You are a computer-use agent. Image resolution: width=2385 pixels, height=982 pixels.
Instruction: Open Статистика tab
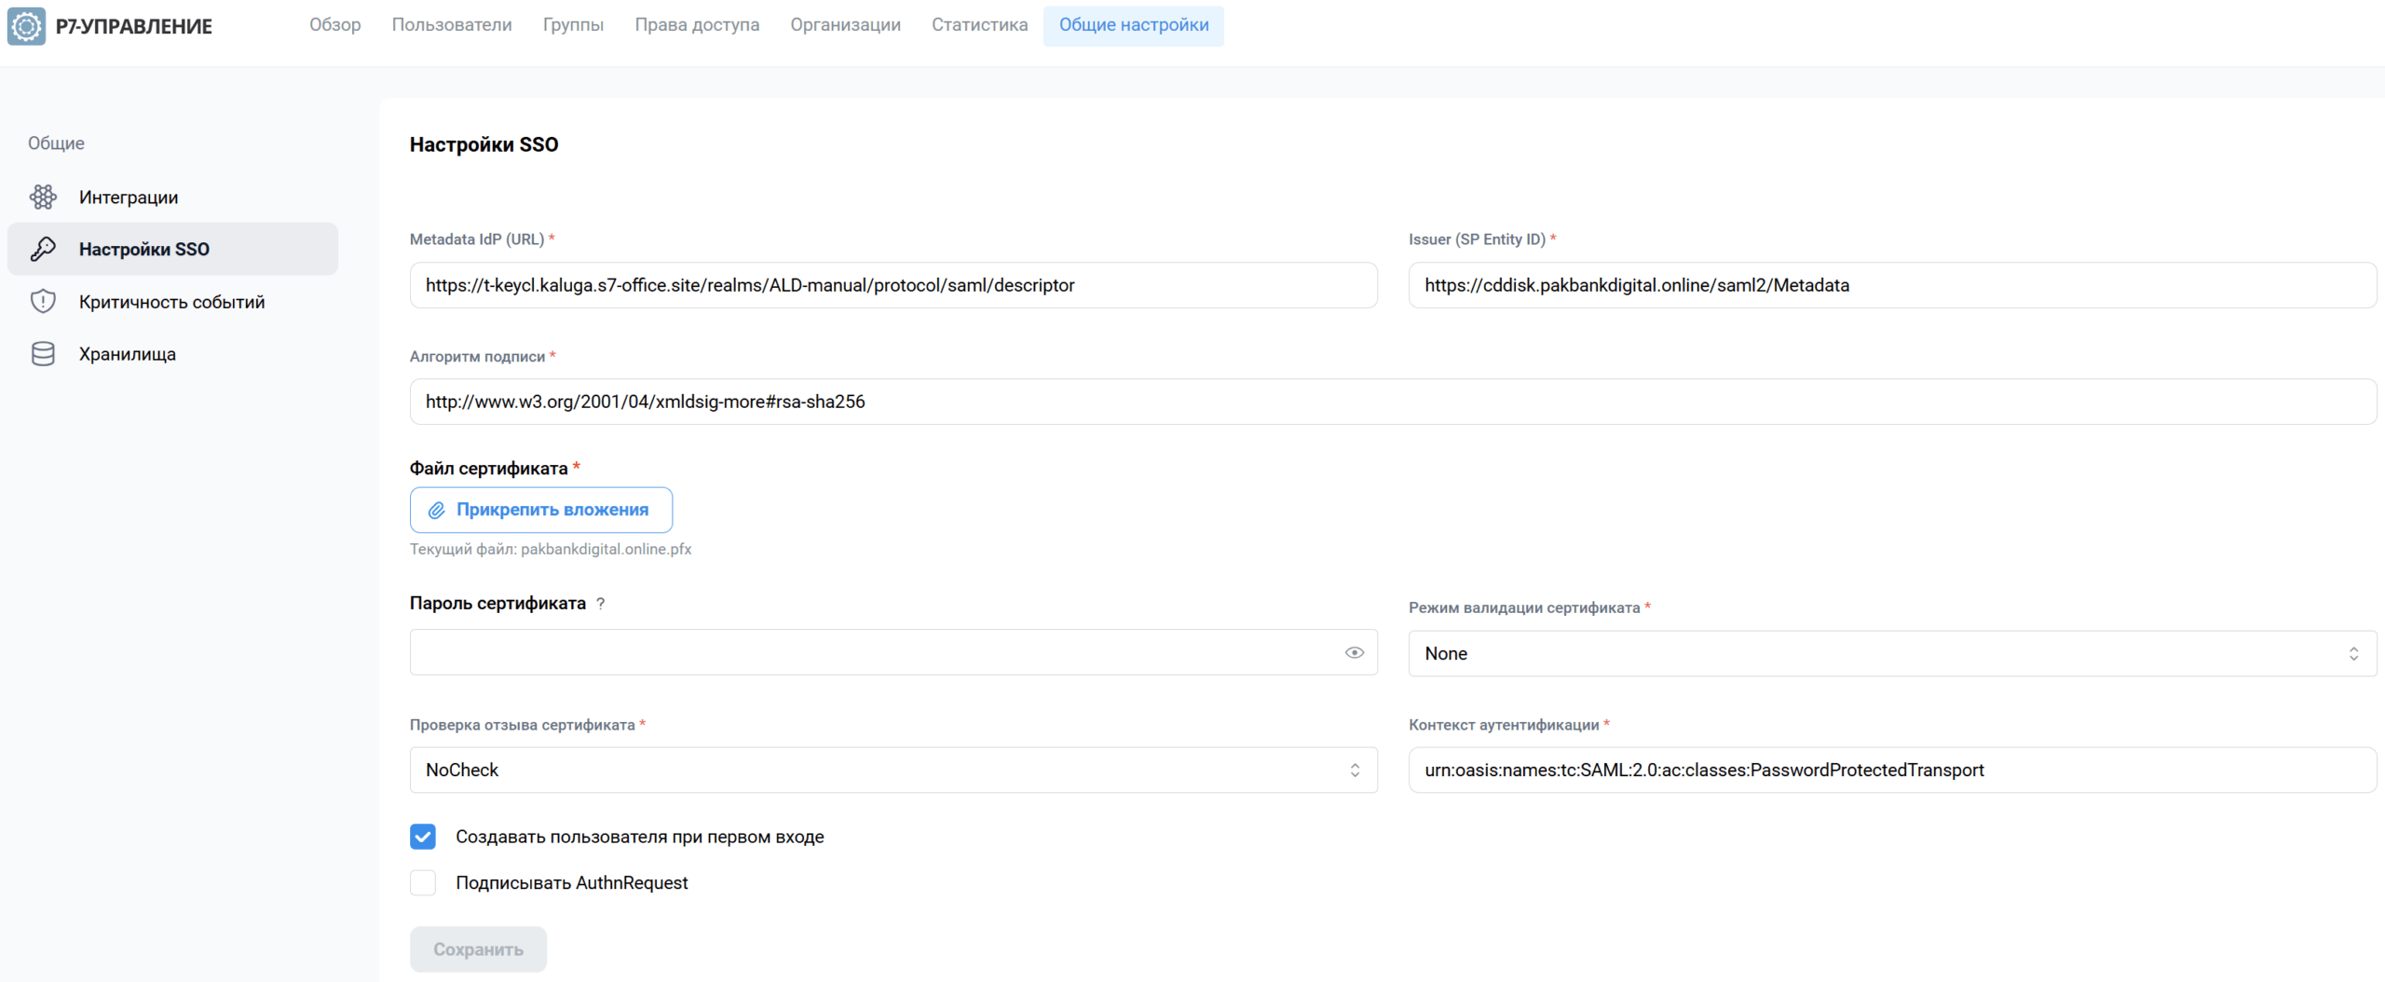pos(979,25)
